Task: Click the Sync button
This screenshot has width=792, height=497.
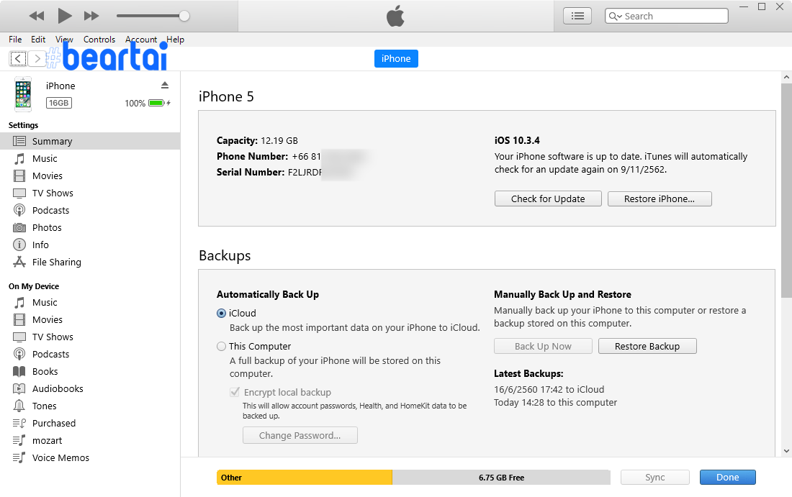Action: pyautogui.click(x=655, y=478)
